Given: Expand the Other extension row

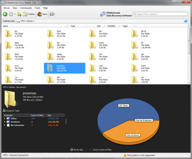Looking at the screenshot, I should click(5, 118).
